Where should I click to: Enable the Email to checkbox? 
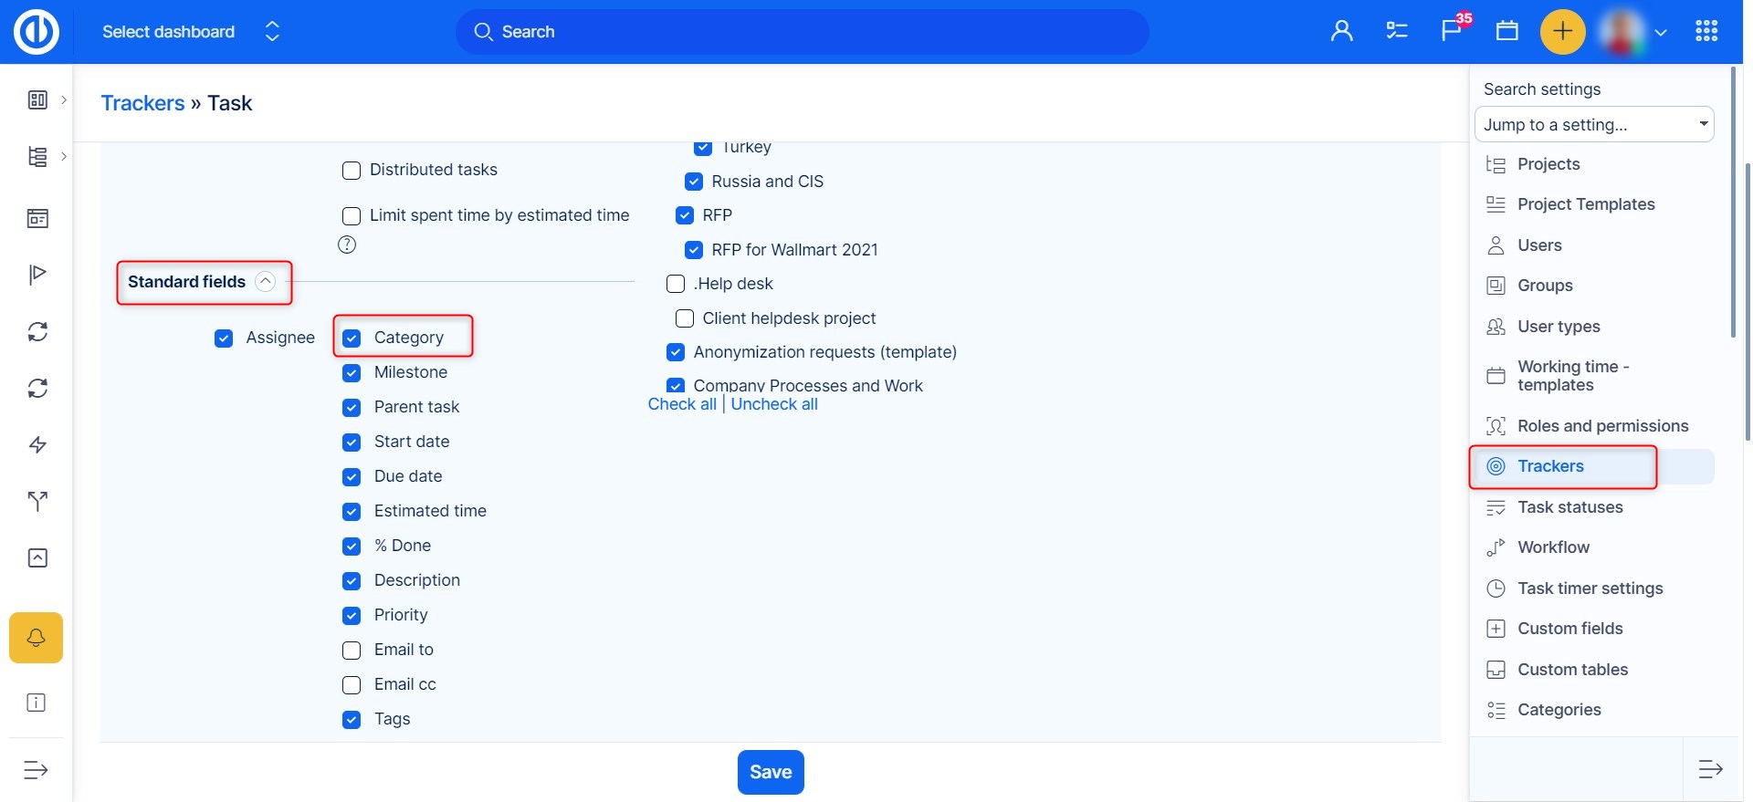[352, 651]
